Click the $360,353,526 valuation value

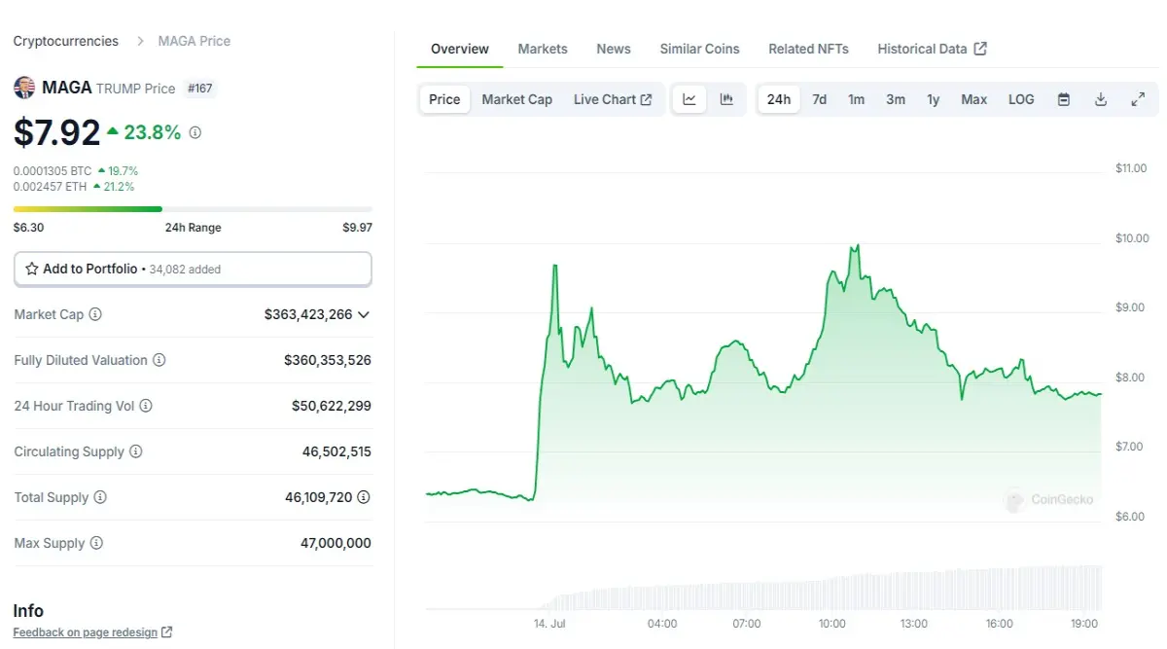[x=328, y=360]
